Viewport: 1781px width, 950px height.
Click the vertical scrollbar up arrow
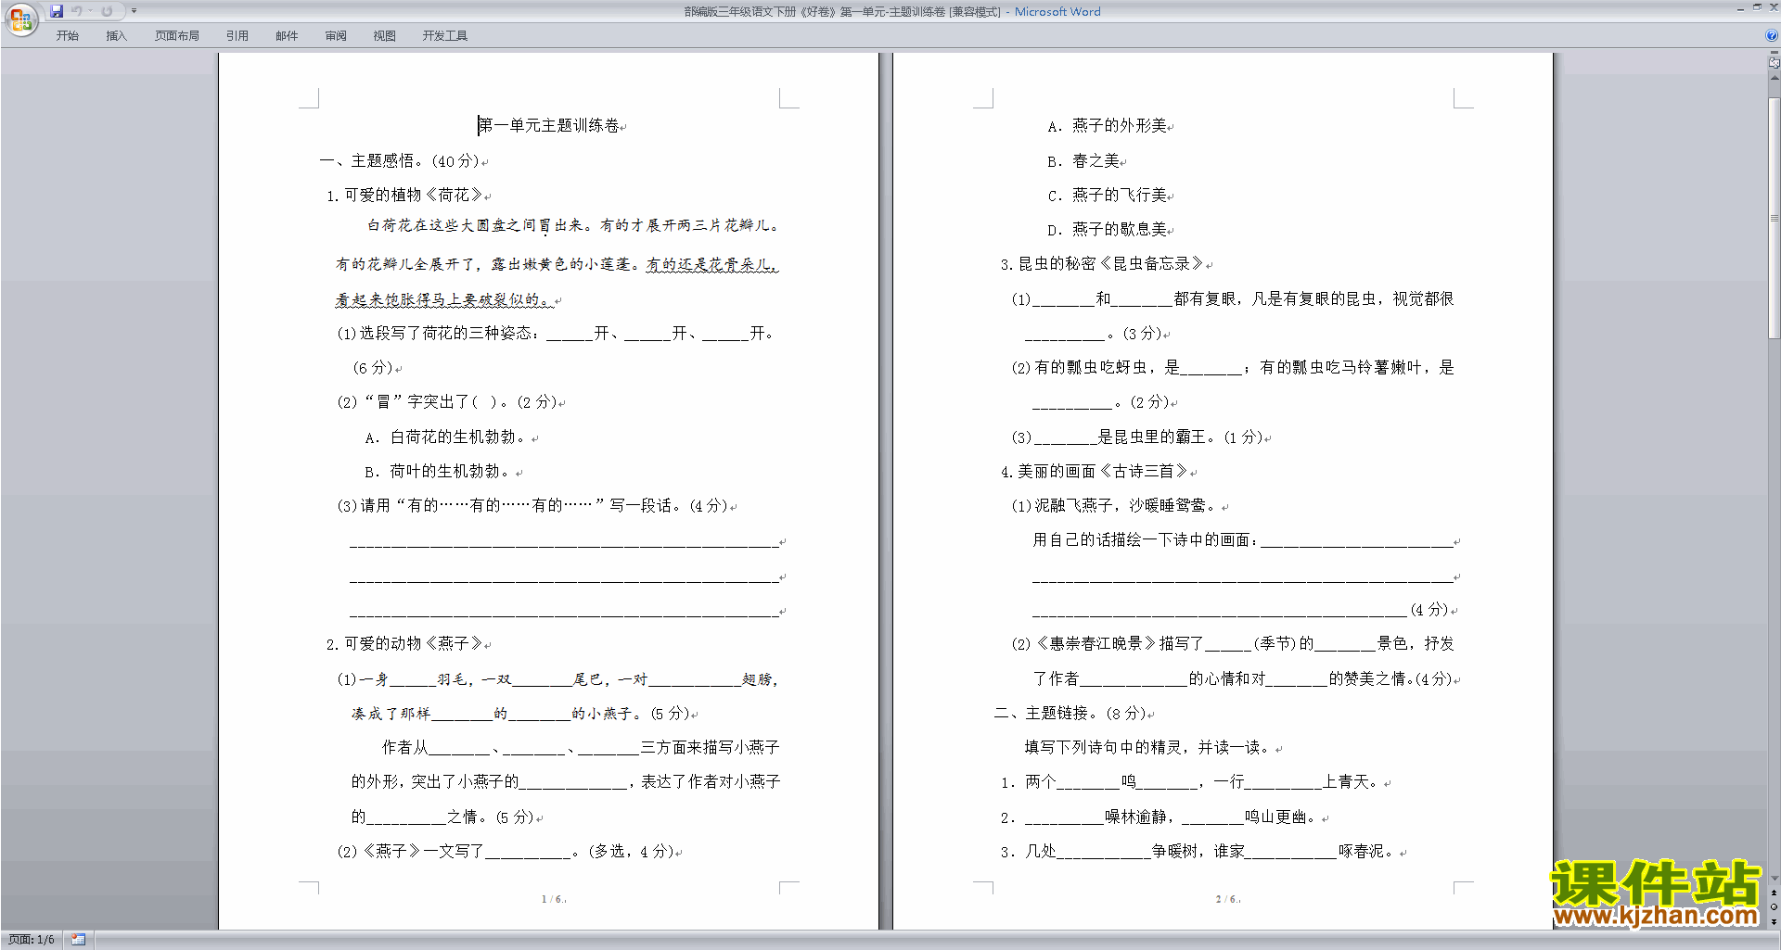click(x=1775, y=78)
